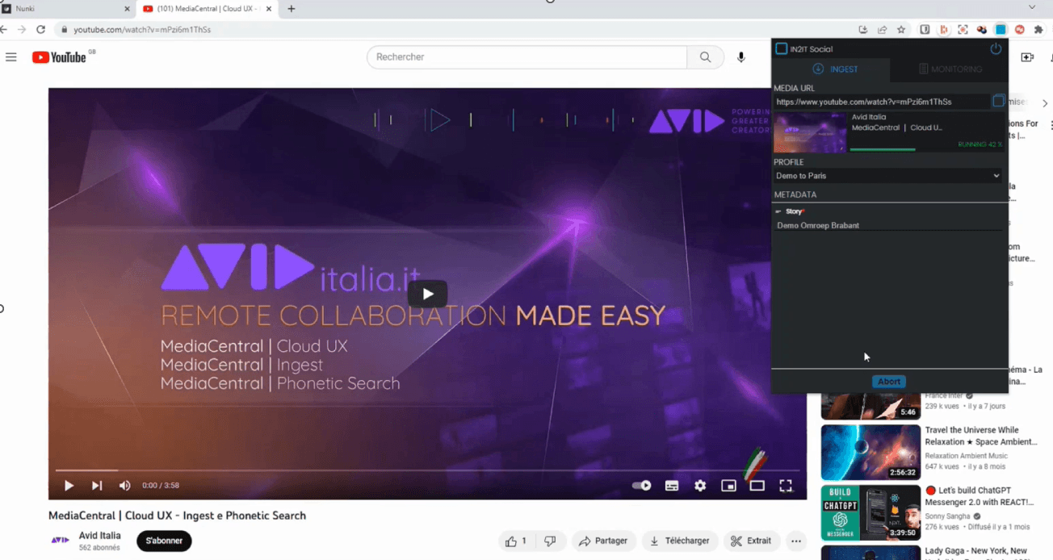Collapse the Story metadata field
The height and width of the screenshot is (560, 1053).
778,211
